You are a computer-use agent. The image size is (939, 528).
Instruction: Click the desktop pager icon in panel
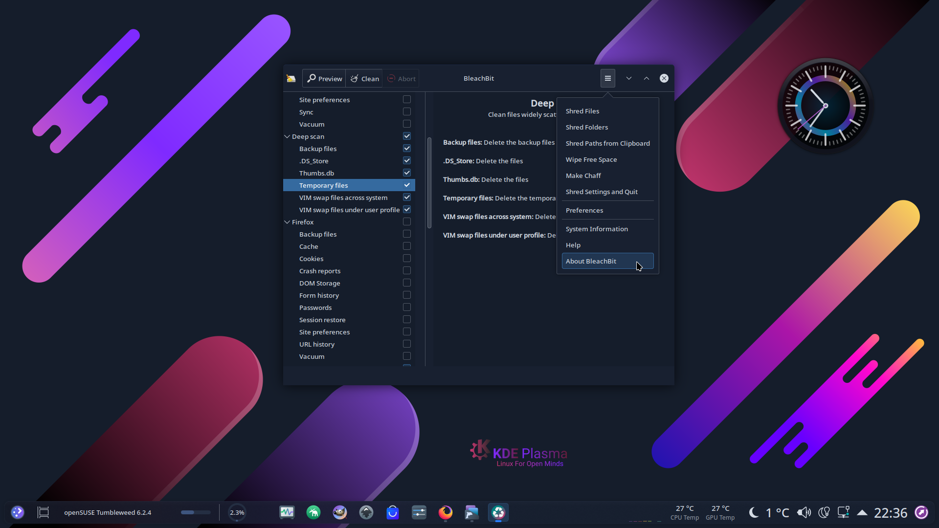point(44,512)
